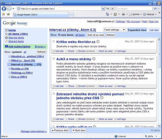162x139 pixels.
Task: Click Refresh button in the feed header
Action: click(x=111, y=35)
